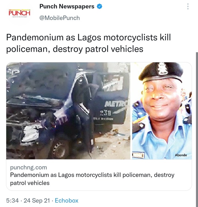The image size is (198, 207).
Task: Click the 24 Sep 21 date
Action: [37, 200]
